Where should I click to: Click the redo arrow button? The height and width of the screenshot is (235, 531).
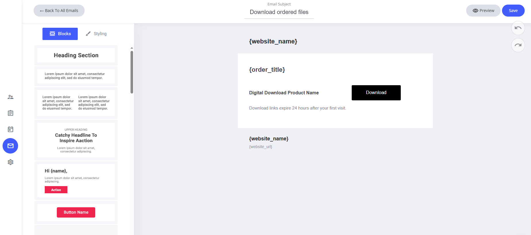click(518, 45)
